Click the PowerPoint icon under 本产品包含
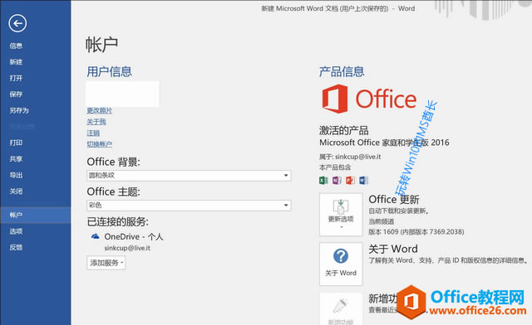Viewport: 532px width, 325px height. 350,181
